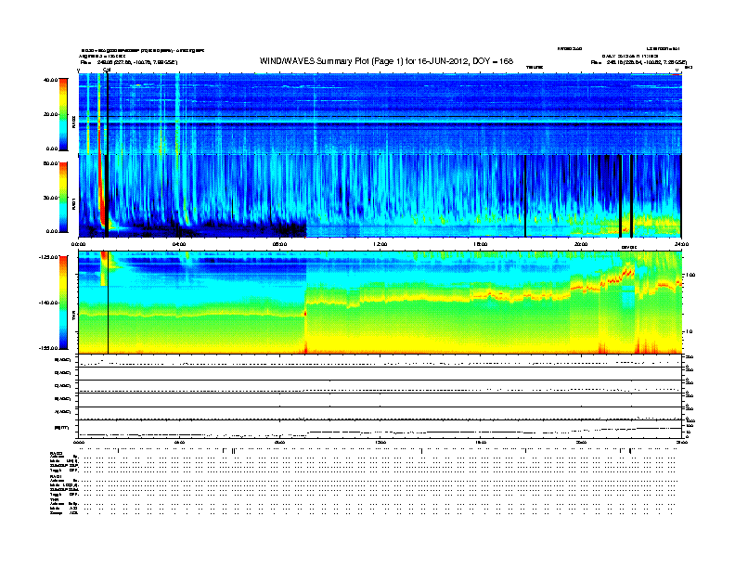Screen dimensions: 735x568
Task: Click 04:00 tick label below RAD1 spectrogram
Action: pos(179,244)
